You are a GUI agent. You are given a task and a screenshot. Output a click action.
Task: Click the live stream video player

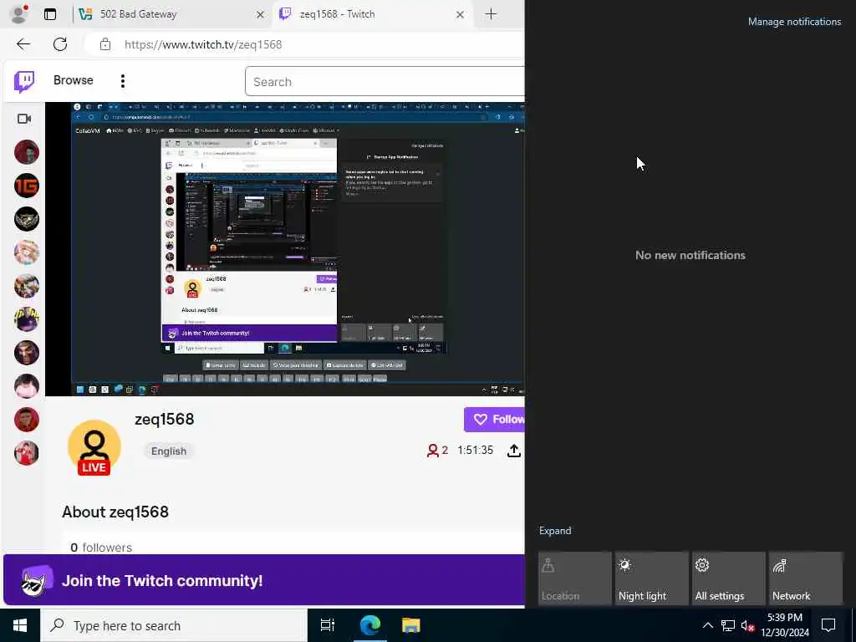coord(285,249)
